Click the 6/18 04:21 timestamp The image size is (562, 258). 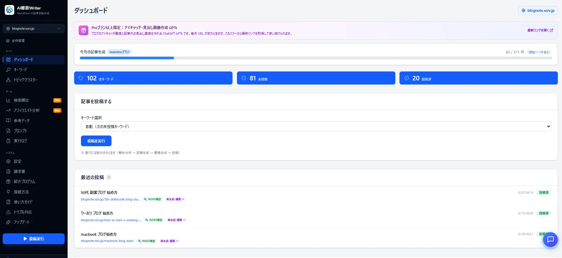pos(526,234)
